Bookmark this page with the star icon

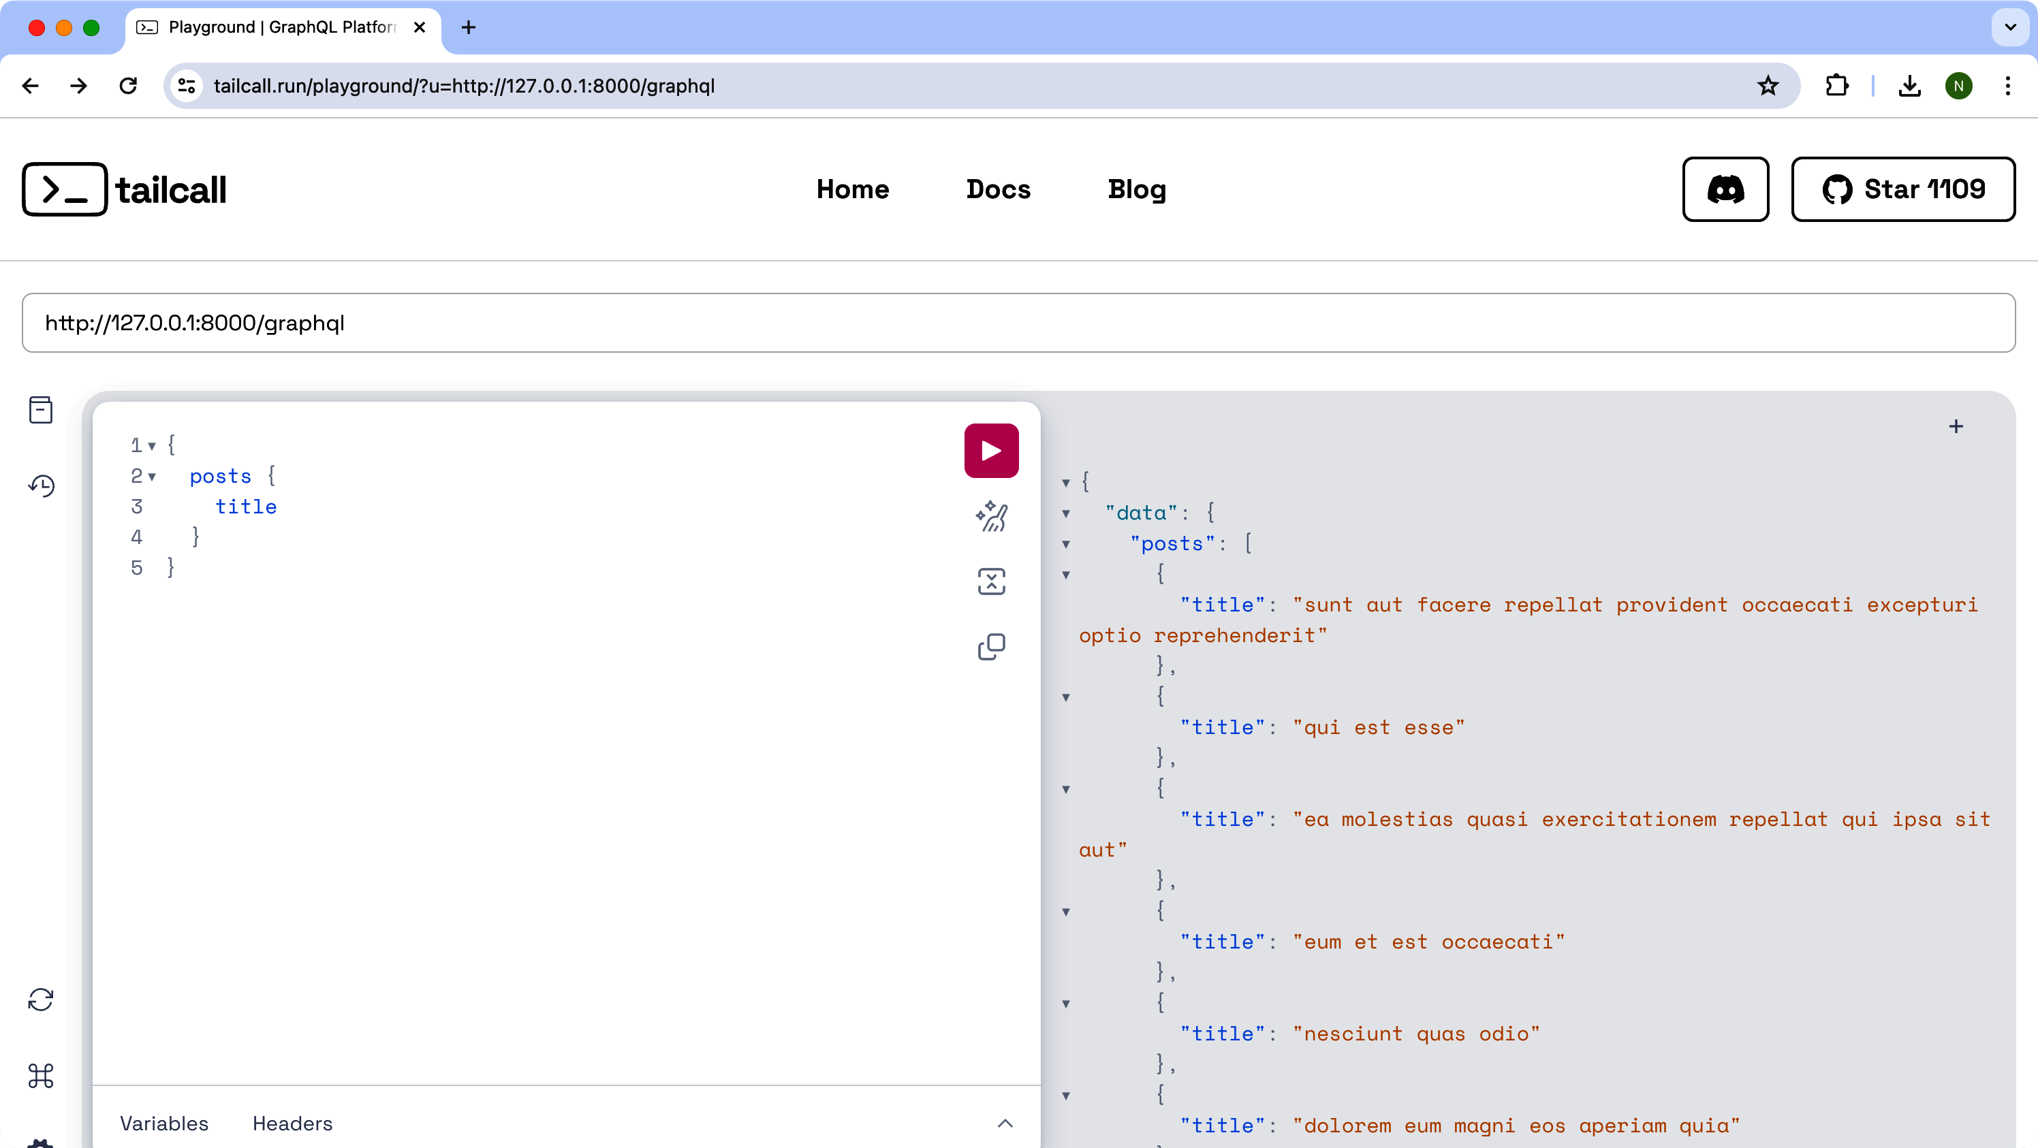(x=1768, y=85)
